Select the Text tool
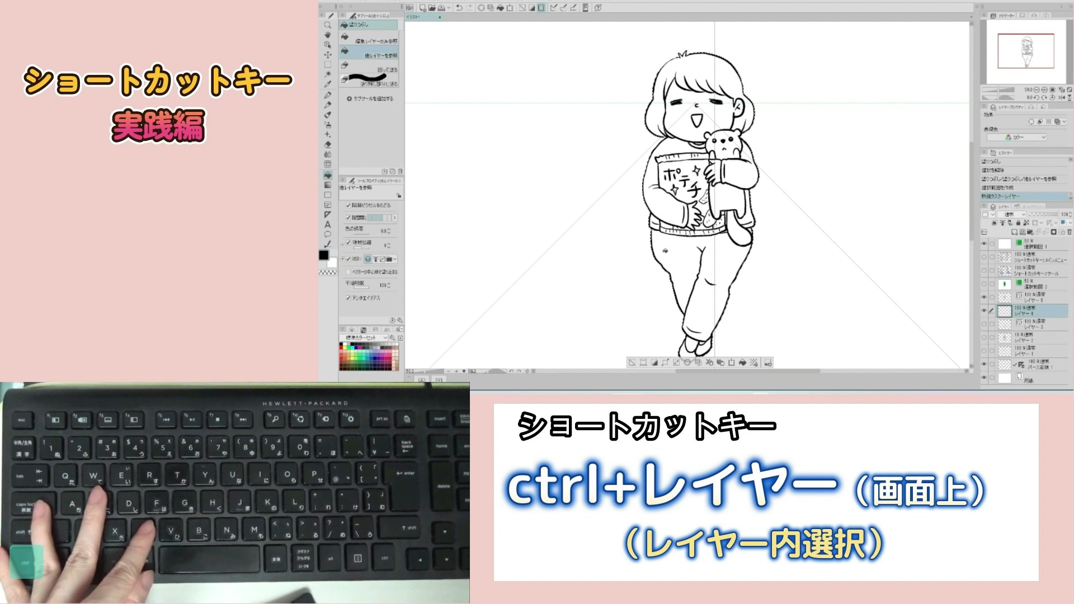 point(328,224)
